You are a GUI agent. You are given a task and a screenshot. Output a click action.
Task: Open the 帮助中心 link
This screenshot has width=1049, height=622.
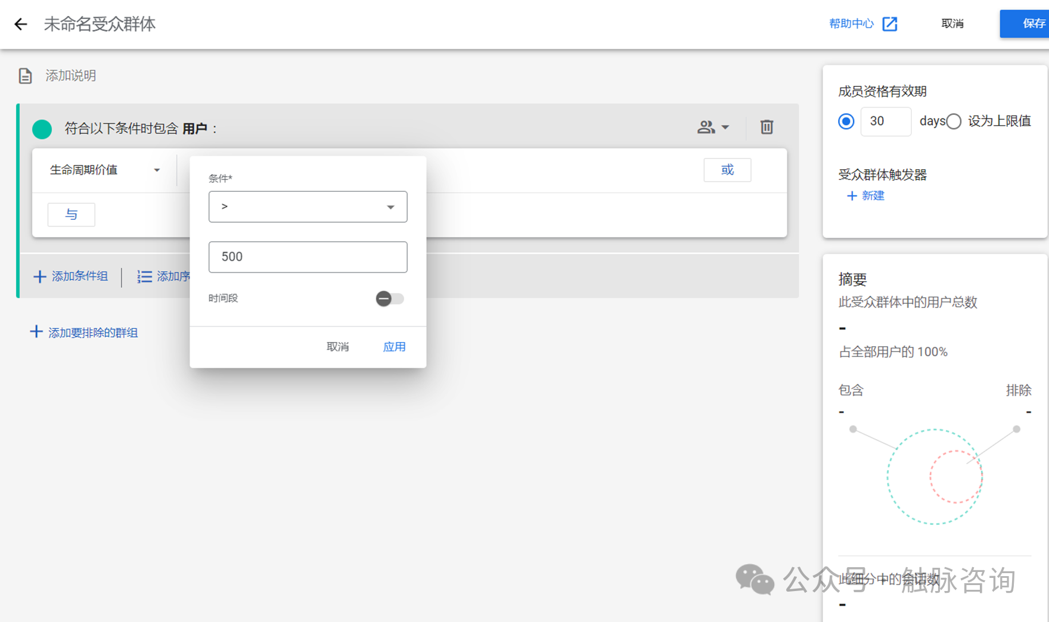coord(851,24)
